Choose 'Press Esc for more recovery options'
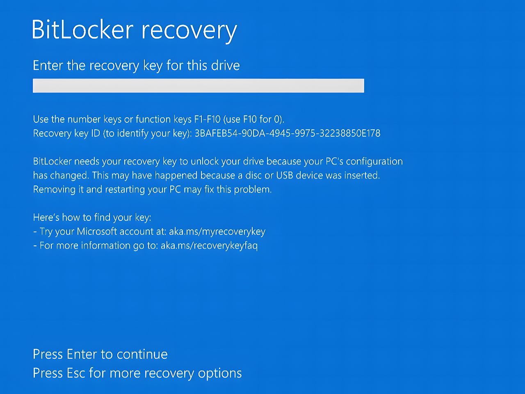The image size is (525, 394). 137,373
